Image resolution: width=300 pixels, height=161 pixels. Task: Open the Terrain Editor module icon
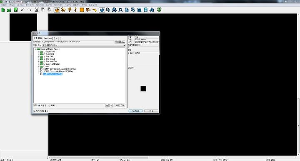pos(102,10)
